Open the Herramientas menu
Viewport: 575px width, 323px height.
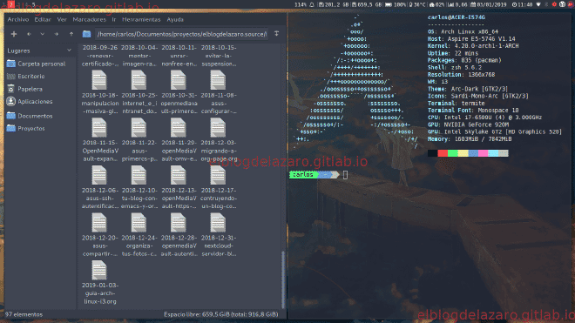click(141, 19)
